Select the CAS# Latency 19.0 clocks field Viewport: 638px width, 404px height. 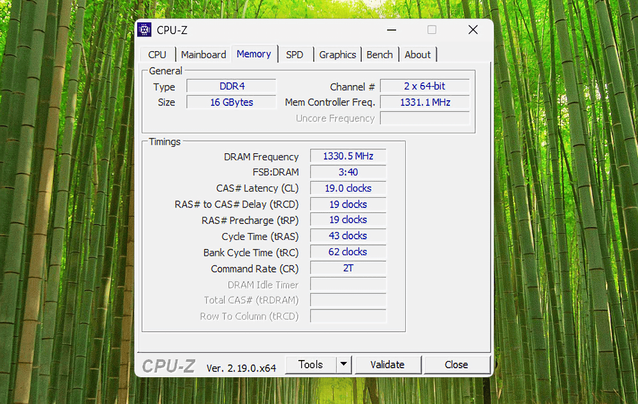[x=348, y=188]
